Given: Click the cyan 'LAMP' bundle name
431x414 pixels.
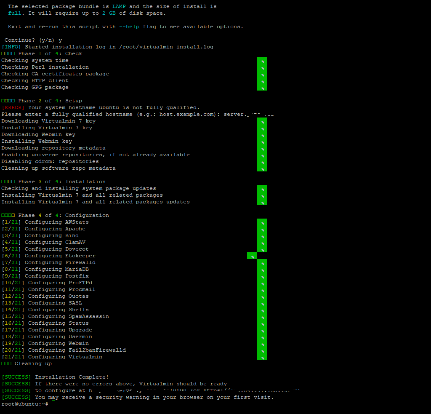Looking at the screenshot, I should pos(119,6).
